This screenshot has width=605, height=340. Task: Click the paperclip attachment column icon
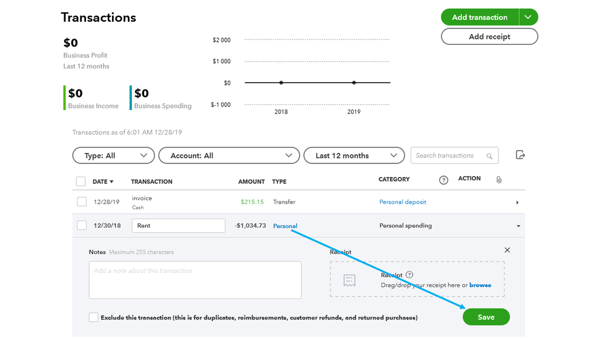[498, 180]
